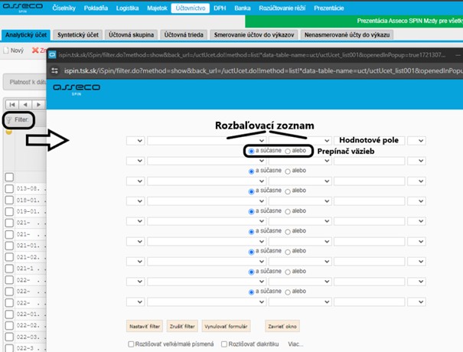This screenshot has width=463, height=352.
Task: Click the Filter icon in list toolbar
Action: click(10, 120)
